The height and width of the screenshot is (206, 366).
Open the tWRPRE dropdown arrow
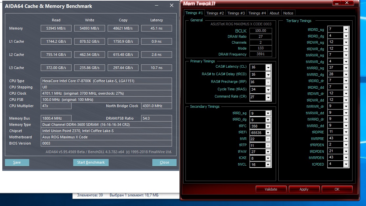click(346, 138)
